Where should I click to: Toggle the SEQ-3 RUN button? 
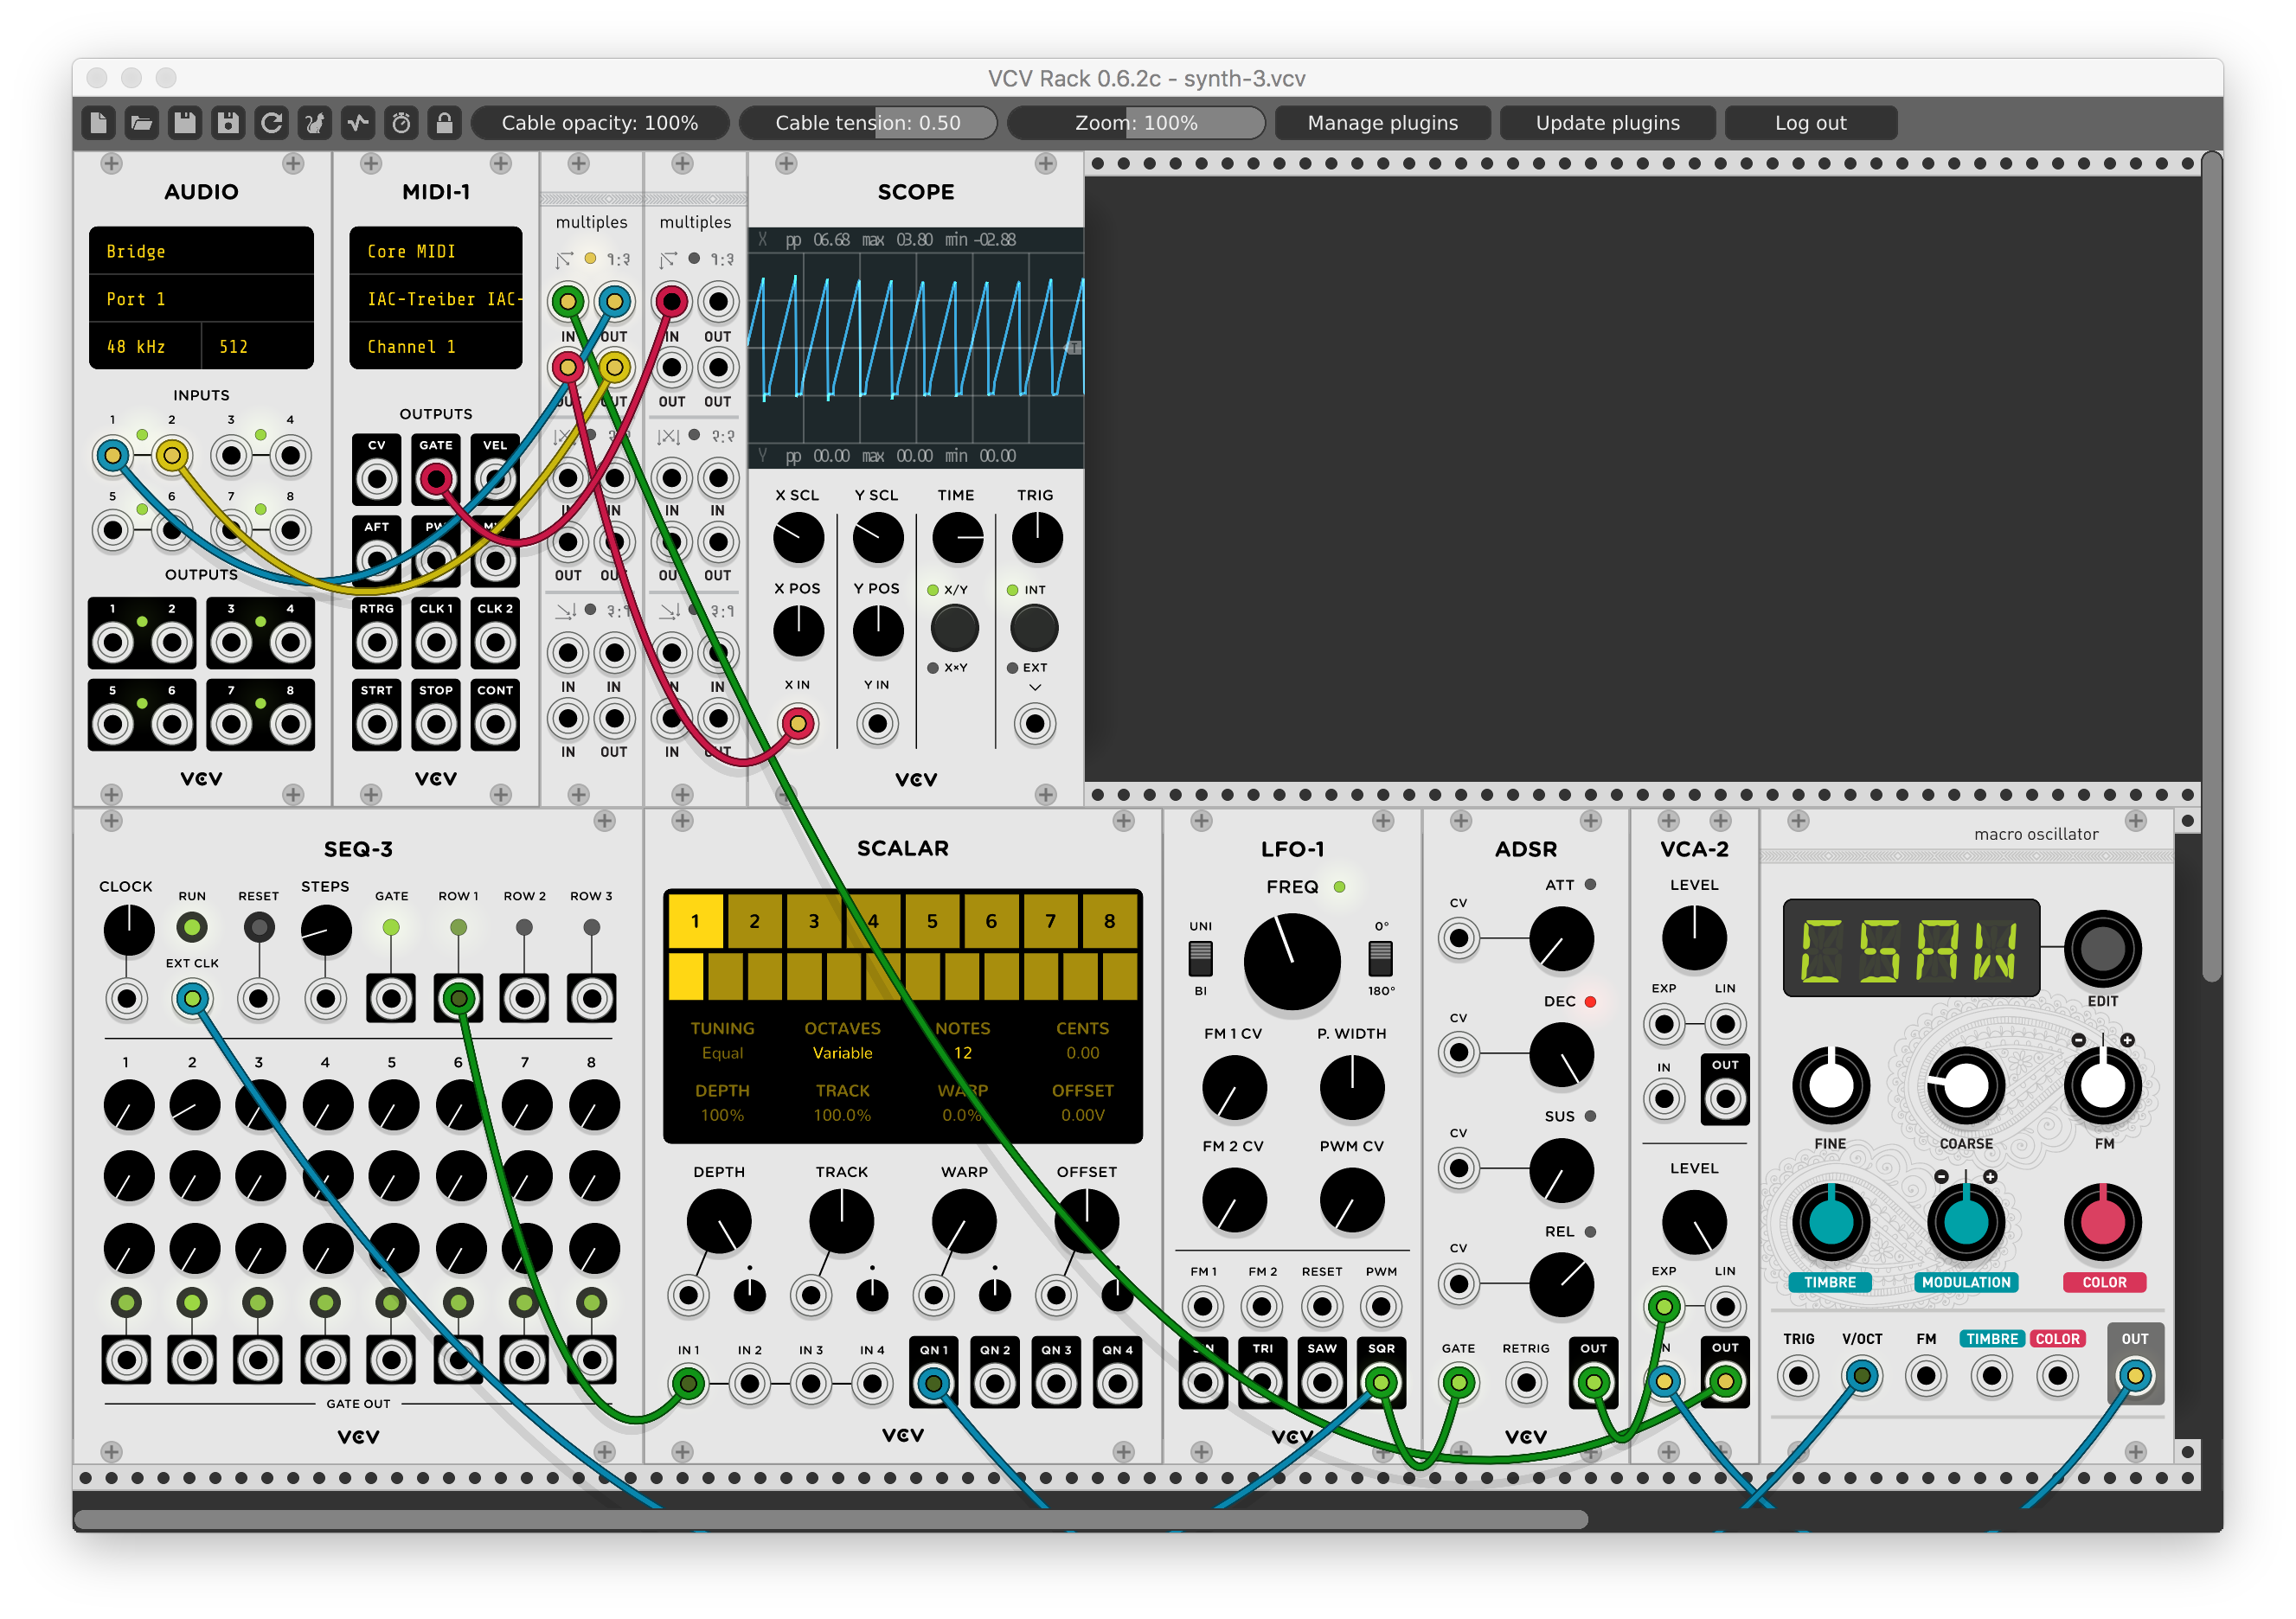(x=192, y=928)
